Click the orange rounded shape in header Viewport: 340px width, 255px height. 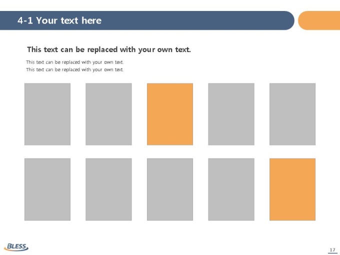pyautogui.click(x=319, y=20)
